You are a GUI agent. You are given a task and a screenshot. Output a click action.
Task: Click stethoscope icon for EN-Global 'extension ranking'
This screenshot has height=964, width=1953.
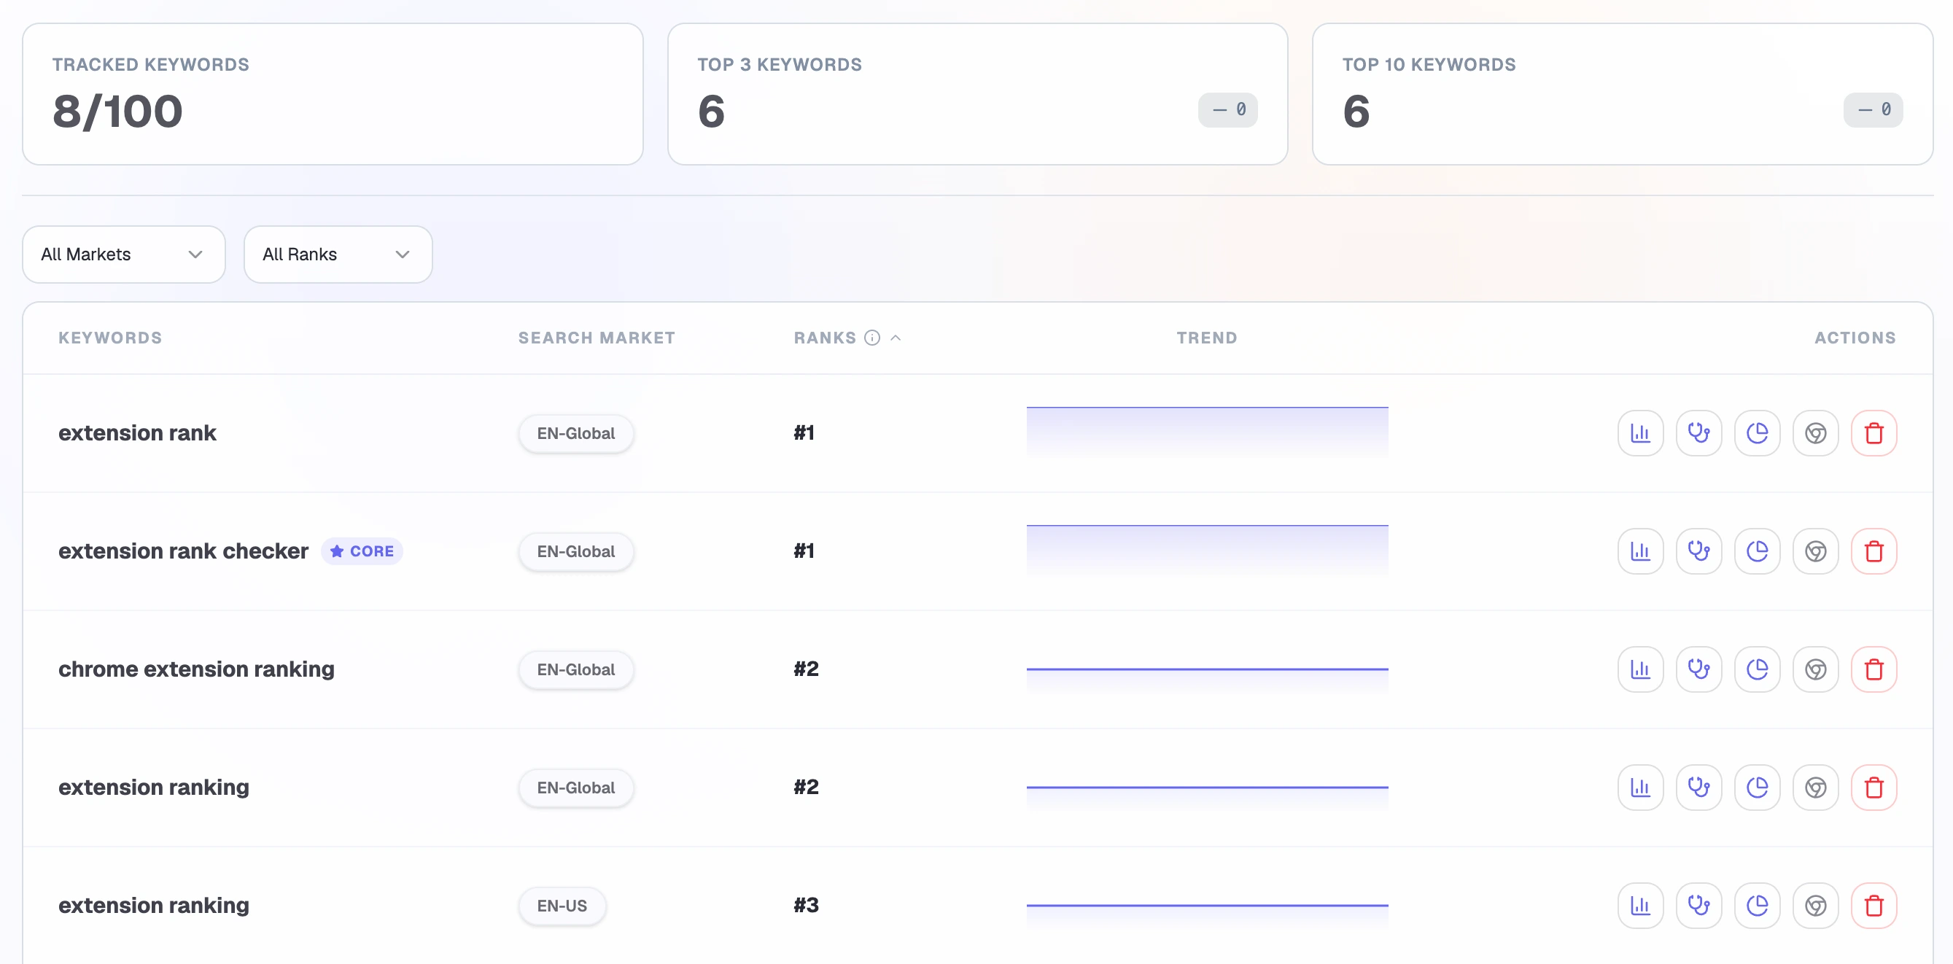pyautogui.click(x=1698, y=788)
